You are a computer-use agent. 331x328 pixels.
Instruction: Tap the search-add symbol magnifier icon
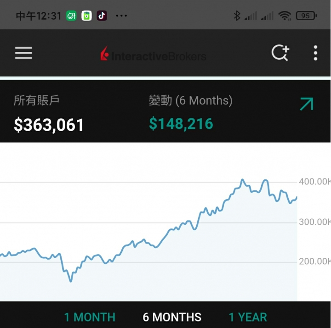[x=280, y=53]
